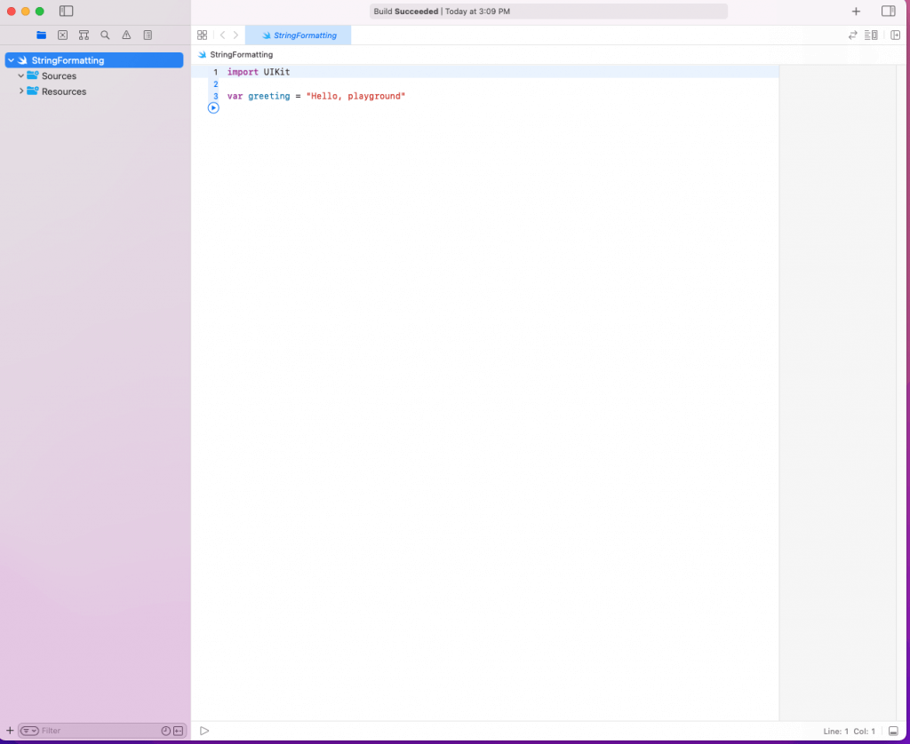This screenshot has height=744, width=910.
Task: Open the Symbol navigator
Action: click(84, 36)
